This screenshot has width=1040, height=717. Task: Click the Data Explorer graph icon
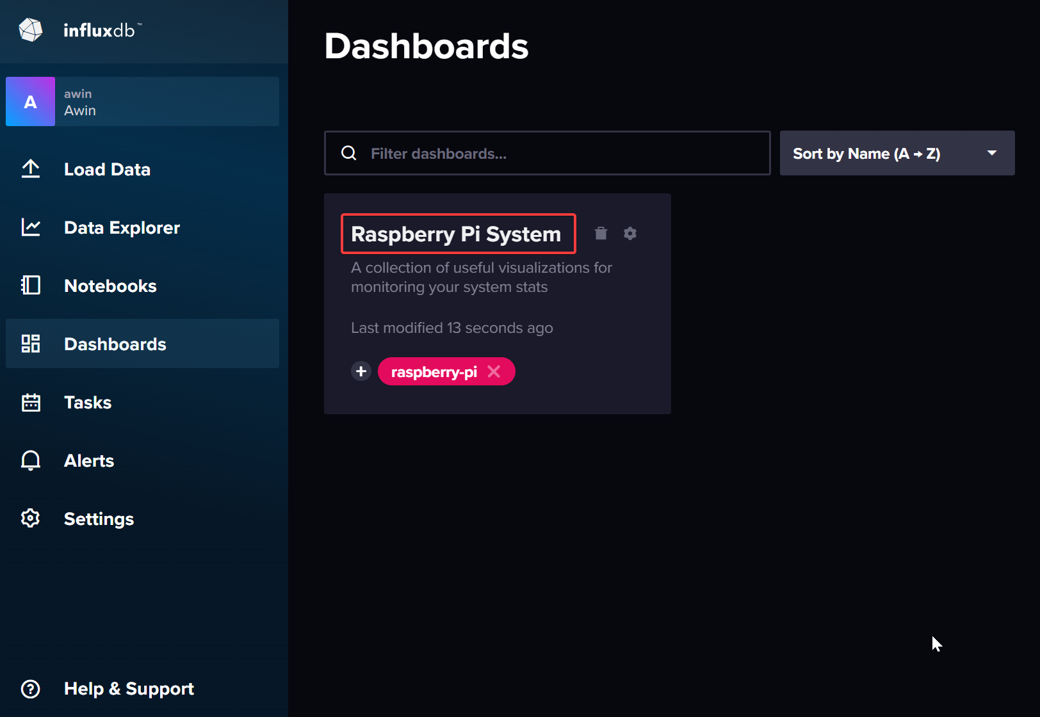click(x=30, y=227)
